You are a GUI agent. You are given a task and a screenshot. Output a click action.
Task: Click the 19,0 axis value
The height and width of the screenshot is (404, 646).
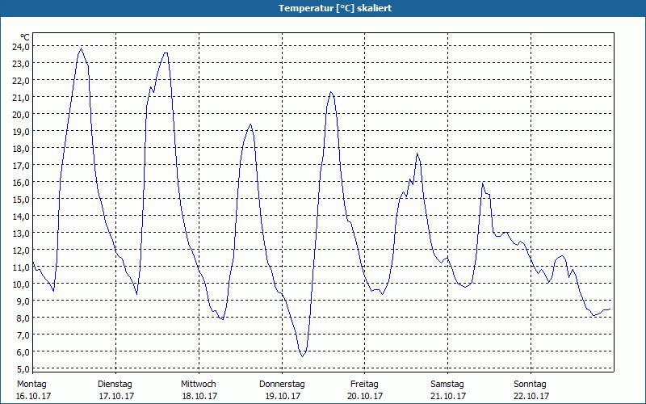pos(21,132)
